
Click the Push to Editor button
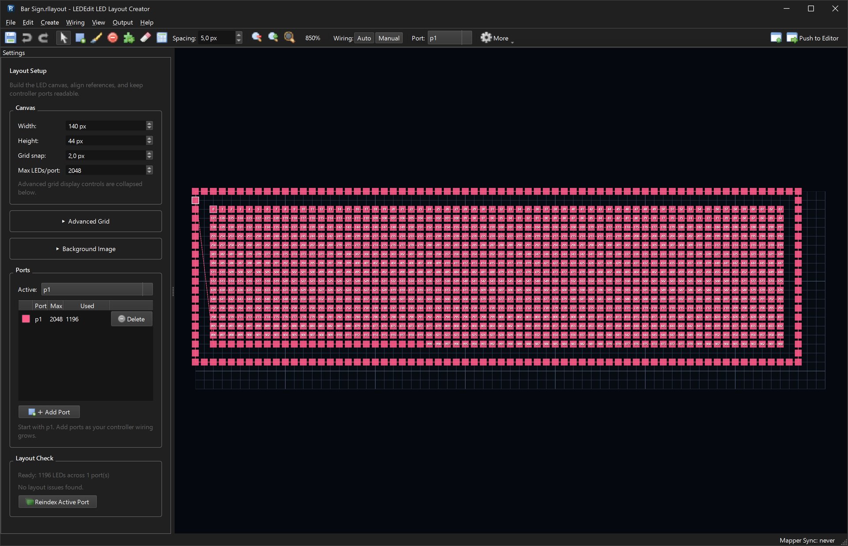click(813, 38)
